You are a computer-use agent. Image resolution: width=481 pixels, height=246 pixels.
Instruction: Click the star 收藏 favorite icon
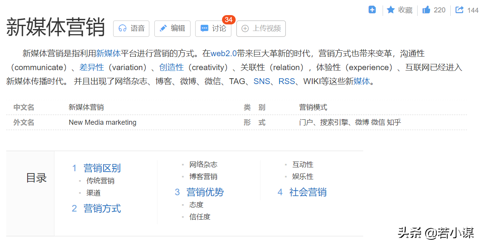[x=391, y=10]
